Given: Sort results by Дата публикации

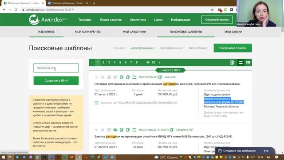Looking at the screenshot, I should [x=142, y=48].
